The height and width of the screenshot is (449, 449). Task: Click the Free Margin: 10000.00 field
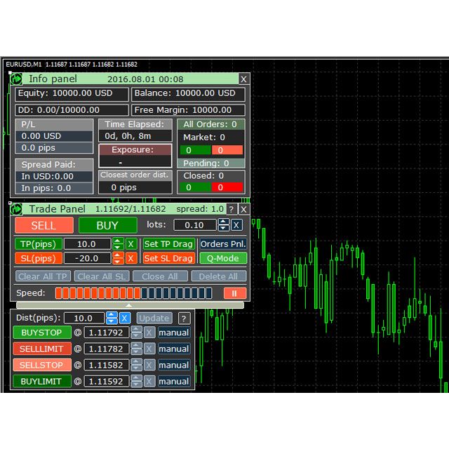[188, 110]
